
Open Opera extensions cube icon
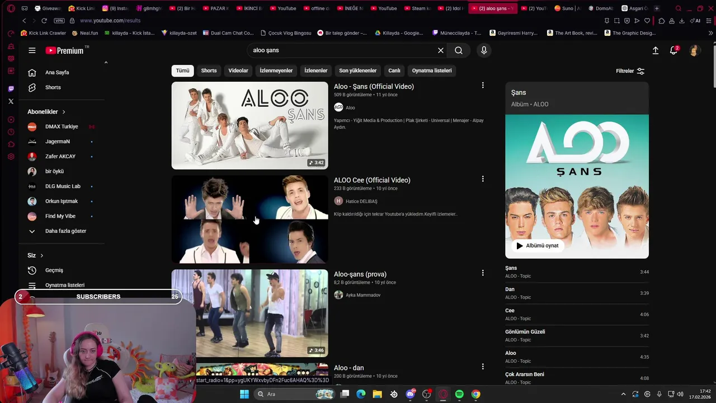coord(662,21)
